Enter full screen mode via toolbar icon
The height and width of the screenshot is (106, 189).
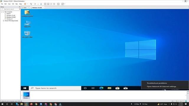click(x=51, y=4)
